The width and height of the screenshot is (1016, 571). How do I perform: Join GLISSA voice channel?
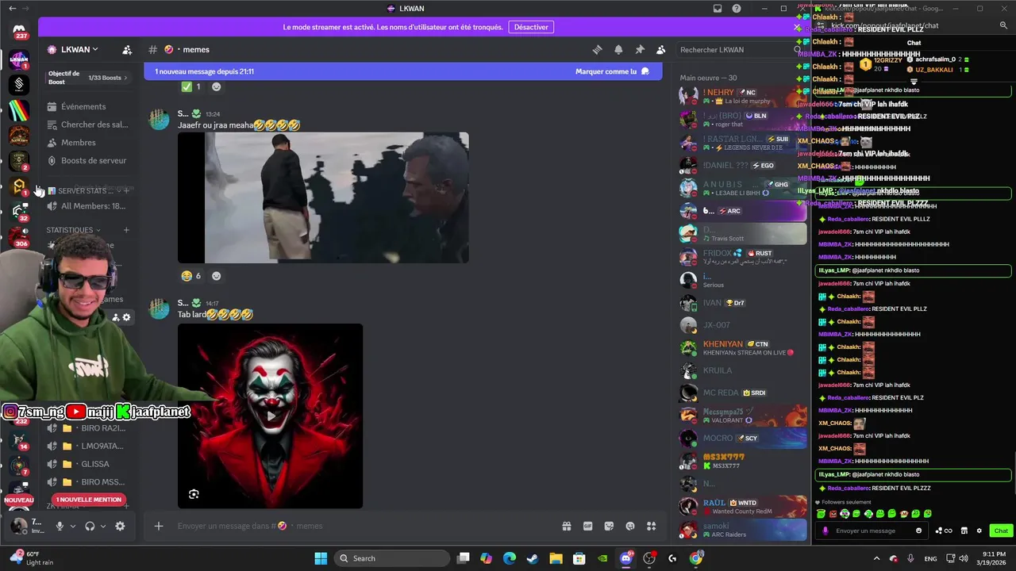pyautogui.click(x=89, y=464)
